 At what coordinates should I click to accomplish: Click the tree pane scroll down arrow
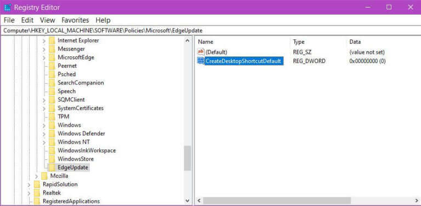point(187,201)
